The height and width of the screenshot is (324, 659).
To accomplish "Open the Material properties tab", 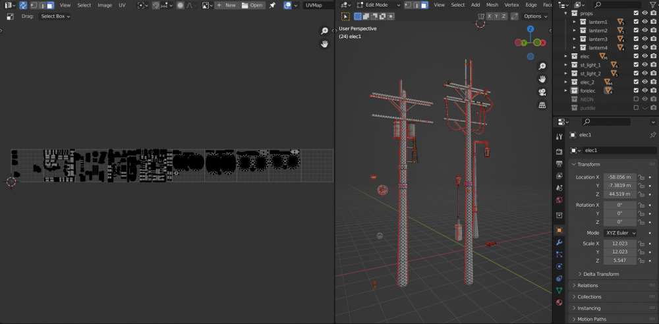I will click(559, 302).
